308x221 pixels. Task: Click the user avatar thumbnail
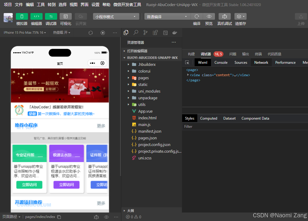point(8,18)
